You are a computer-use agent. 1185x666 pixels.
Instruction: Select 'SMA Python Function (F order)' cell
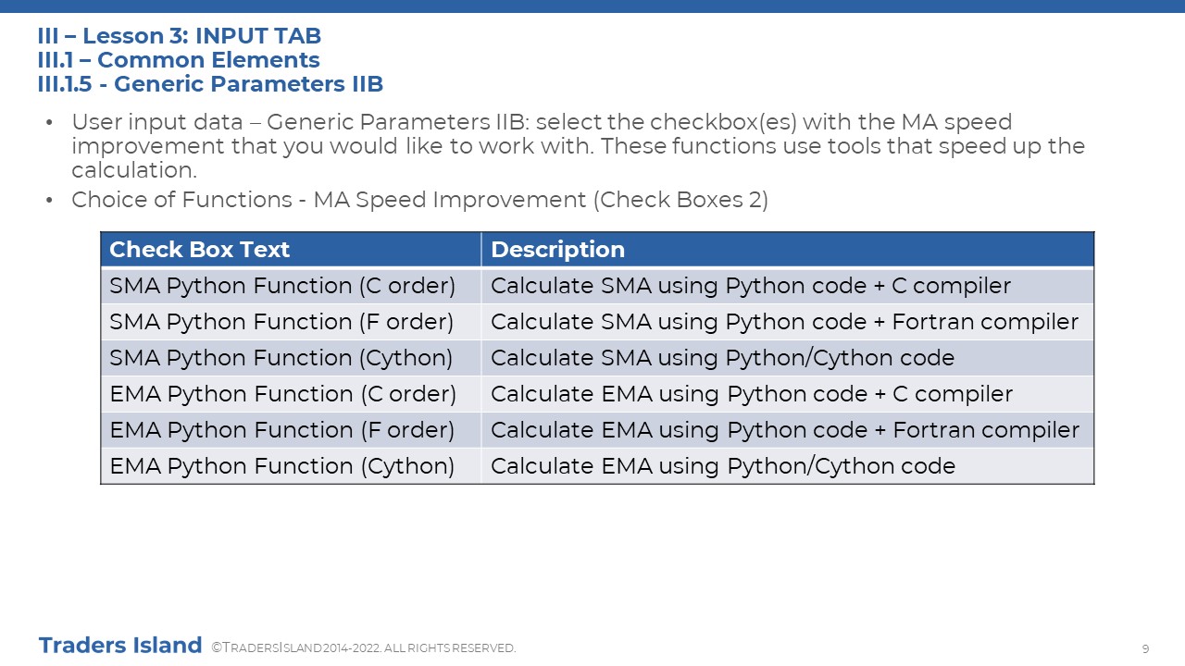[x=291, y=322]
